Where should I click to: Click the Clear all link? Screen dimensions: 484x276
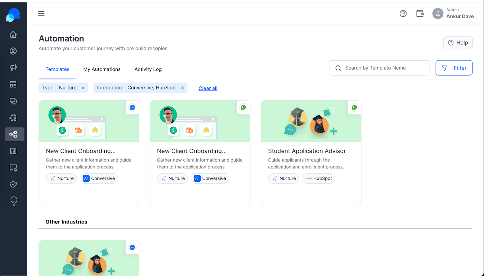(x=208, y=88)
